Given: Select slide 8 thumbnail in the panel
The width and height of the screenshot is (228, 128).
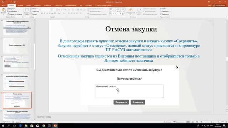Looking at the screenshot, I should (x=17, y=64).
